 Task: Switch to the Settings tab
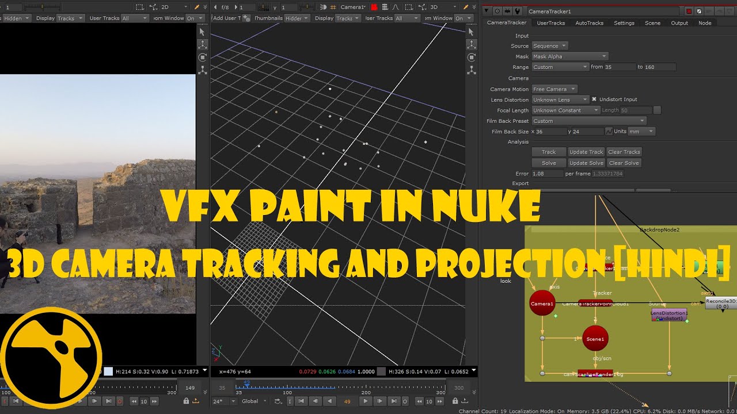click(x=624, y=23)
